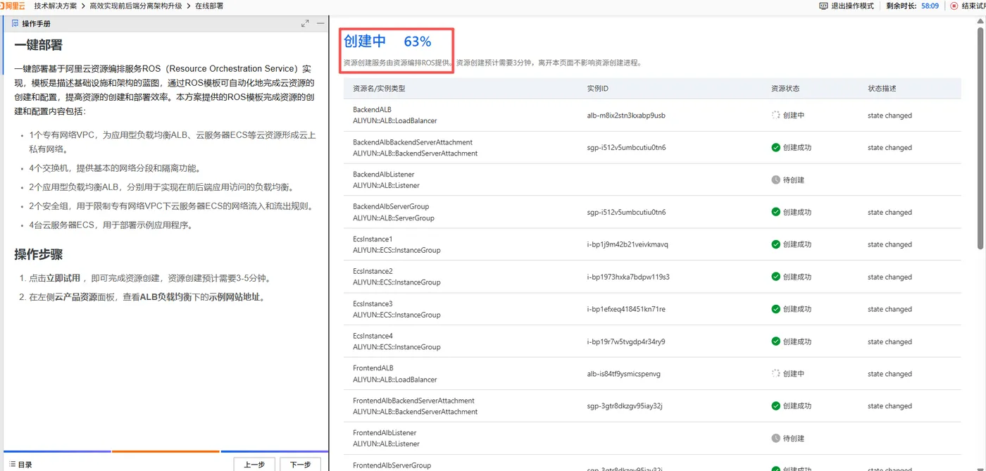
Task: Click the BackendALB resource name
Action: pyautogui.click(x=372, y=110)
